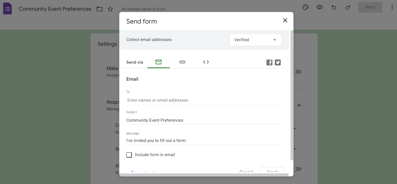Click Cancel in the Send form dialog
This screenshot has height=184, width=397.
coord(246,171)
